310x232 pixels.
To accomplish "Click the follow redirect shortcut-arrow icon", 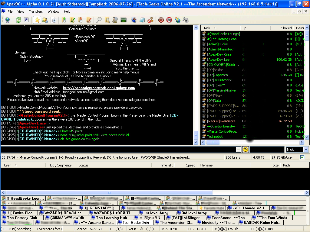I will coord(26,20).
